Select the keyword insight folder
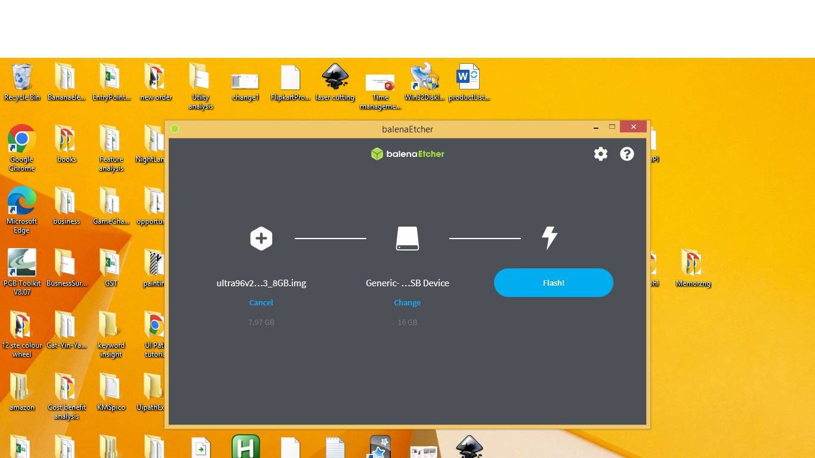The height and width of the screenshot is (458, 815). [x=111, y=334]
